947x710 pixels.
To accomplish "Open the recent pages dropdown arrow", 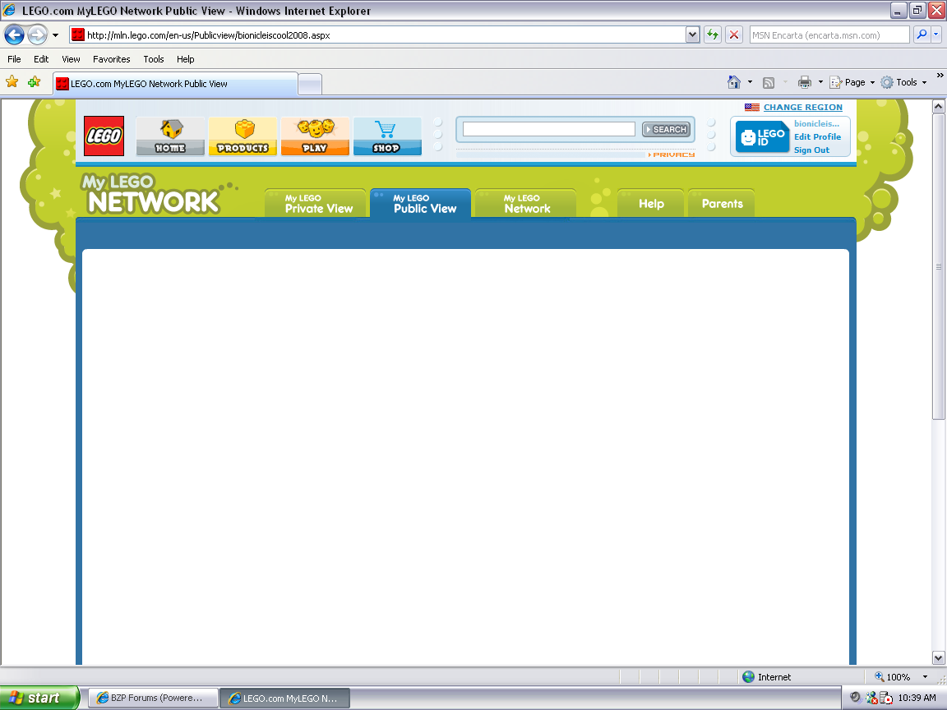I will [x=56, y=35].
